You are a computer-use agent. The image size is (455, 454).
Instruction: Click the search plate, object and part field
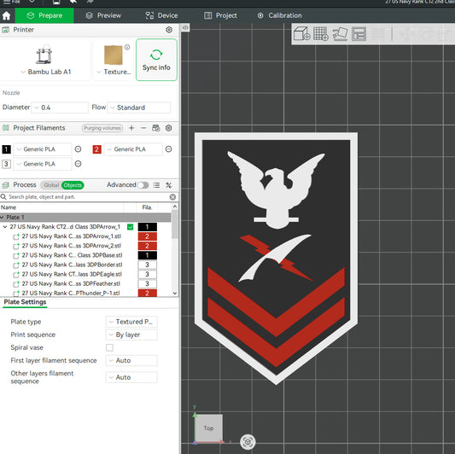[87, 197]
